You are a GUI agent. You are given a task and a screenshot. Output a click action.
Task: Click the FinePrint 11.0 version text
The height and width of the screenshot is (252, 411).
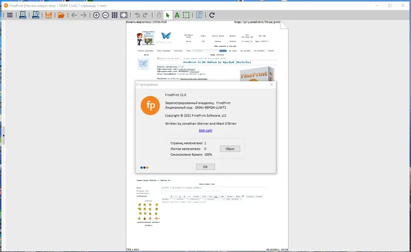coord(176,95)
